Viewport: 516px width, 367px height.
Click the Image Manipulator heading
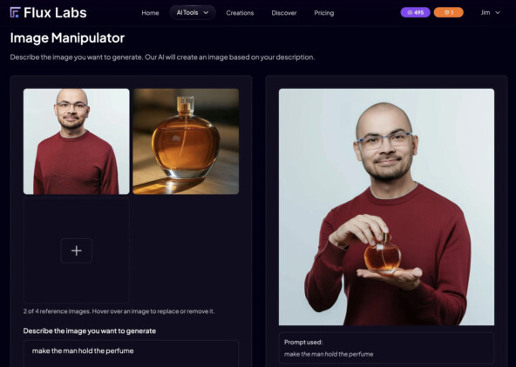(67, 38)
